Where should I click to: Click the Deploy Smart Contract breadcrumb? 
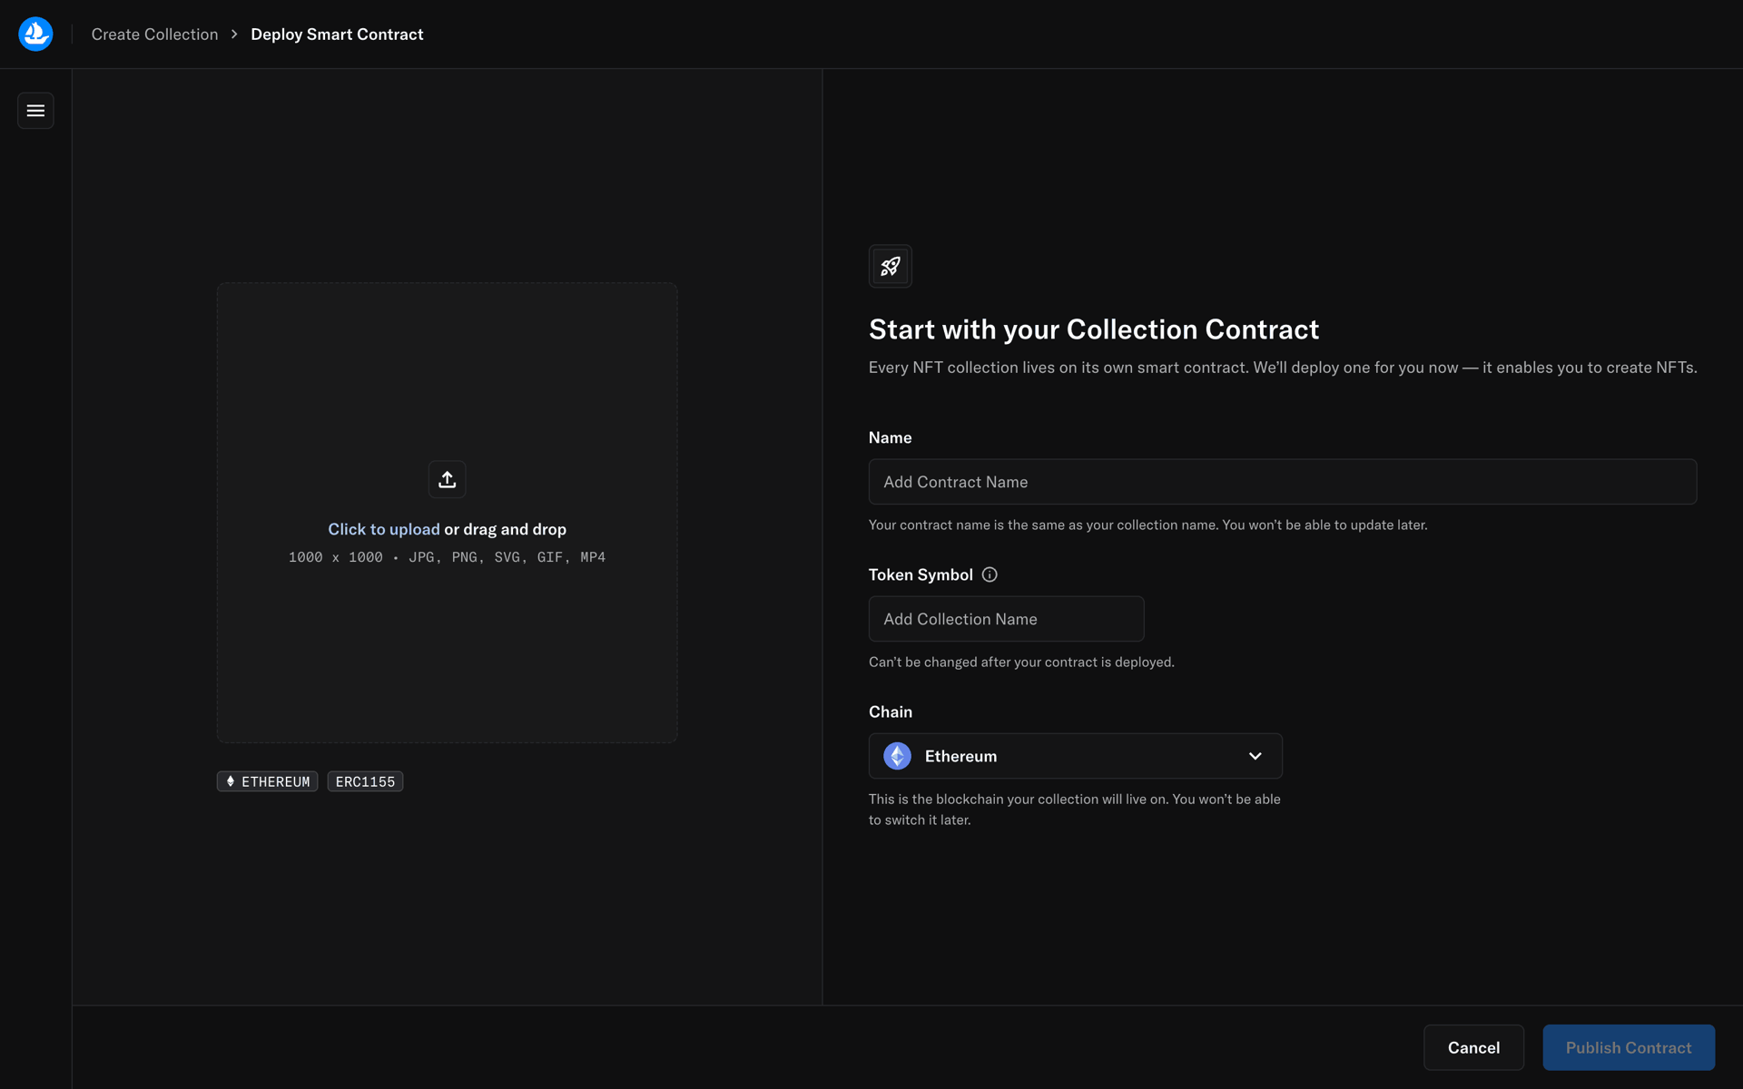337,34
